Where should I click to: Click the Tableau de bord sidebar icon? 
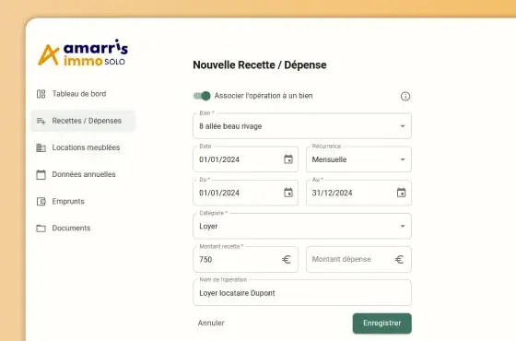(x=41, y=94)
